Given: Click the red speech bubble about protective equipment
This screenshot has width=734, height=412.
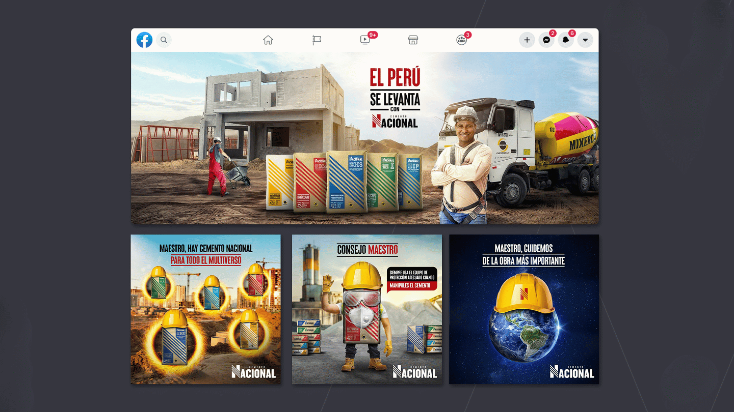Looking at the screenshot, I should click(412, 279).
